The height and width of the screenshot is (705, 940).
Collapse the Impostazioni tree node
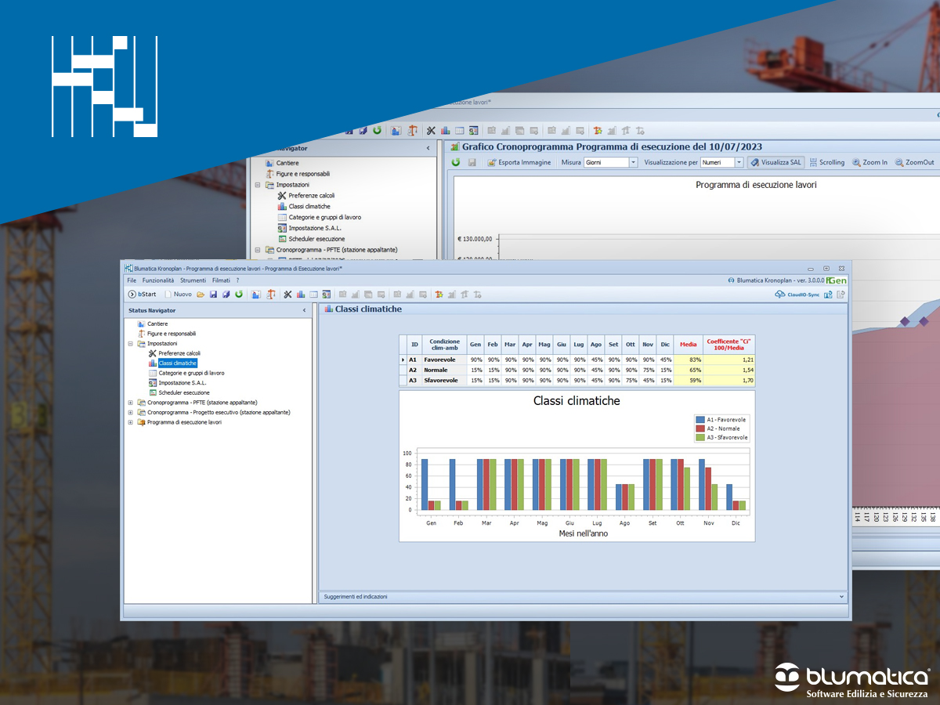tap(131, 343)
